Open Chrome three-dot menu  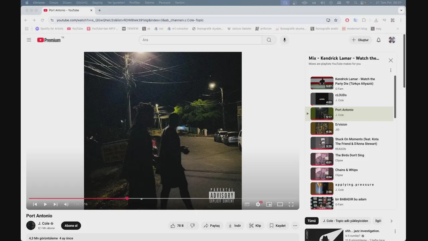[x=401, y=20]
